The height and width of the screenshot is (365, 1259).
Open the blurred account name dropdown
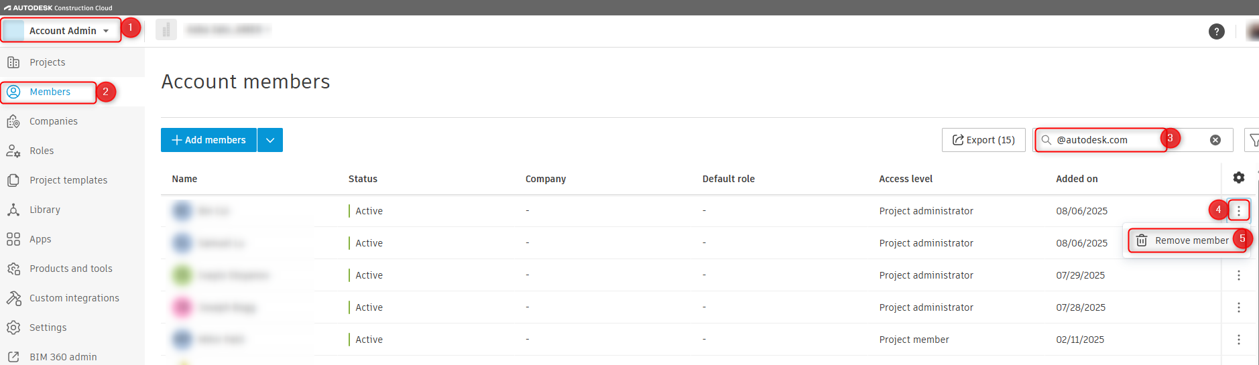tap(228, 29)
